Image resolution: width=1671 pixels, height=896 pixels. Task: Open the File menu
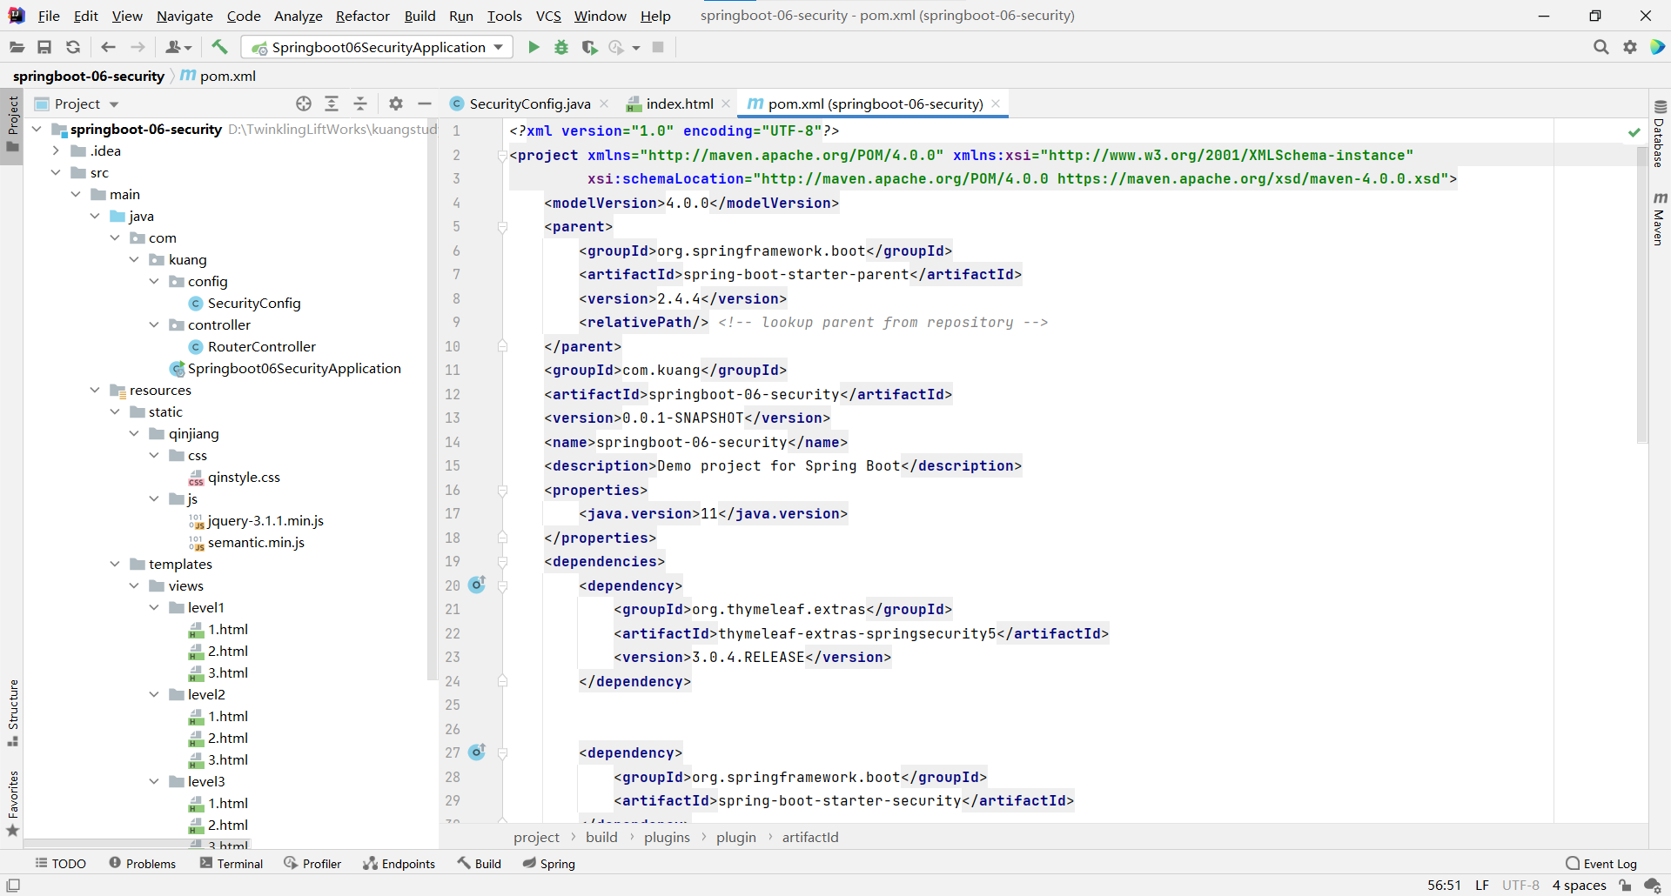(x=49, y=16)
